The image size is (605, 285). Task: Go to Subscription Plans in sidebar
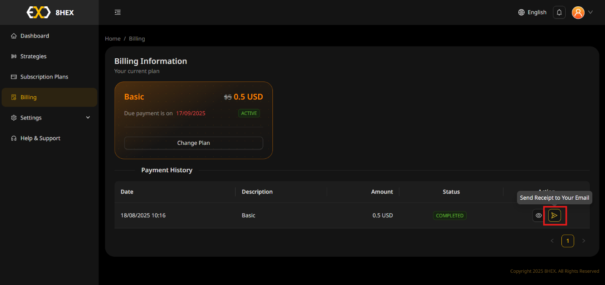(44, 77)
